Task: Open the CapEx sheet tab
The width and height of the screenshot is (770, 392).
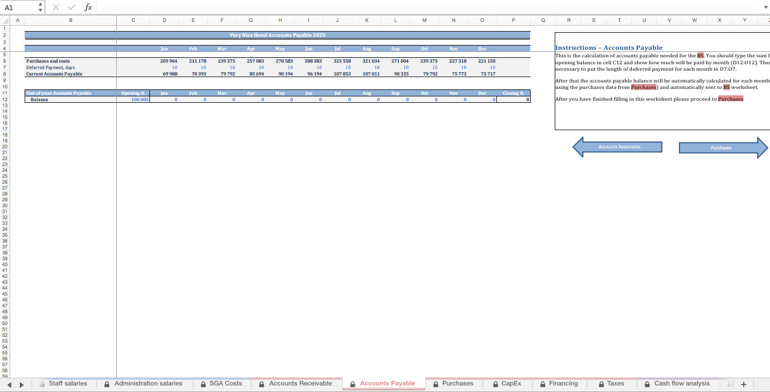Action: click(x=511, y=383)
